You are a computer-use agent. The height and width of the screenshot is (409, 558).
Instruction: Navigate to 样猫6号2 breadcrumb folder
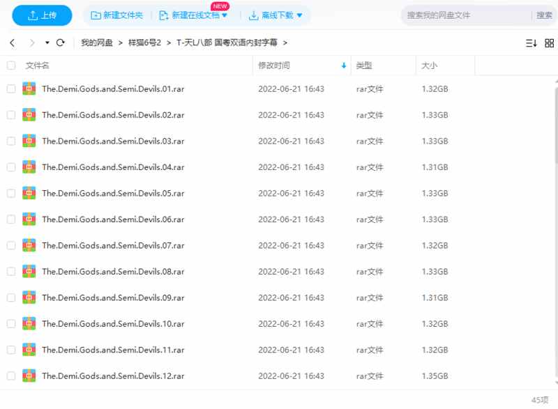coord(144,43)
